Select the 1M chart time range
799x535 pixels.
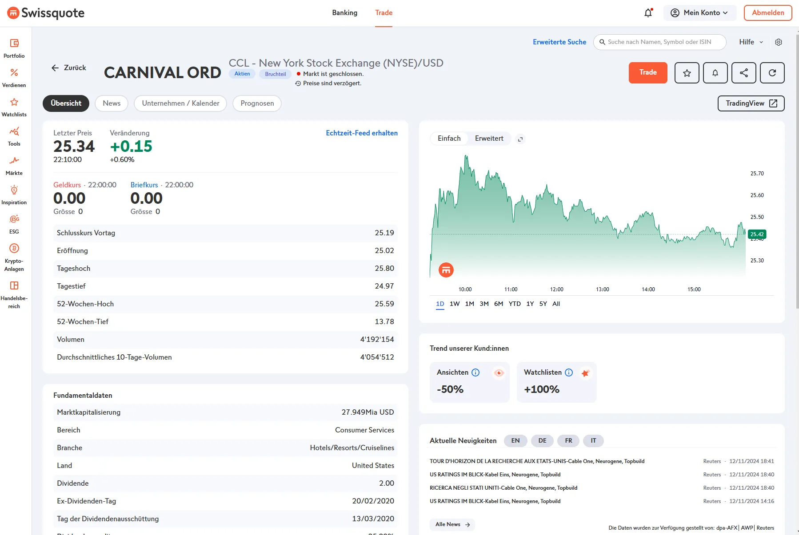pos(469,304)
